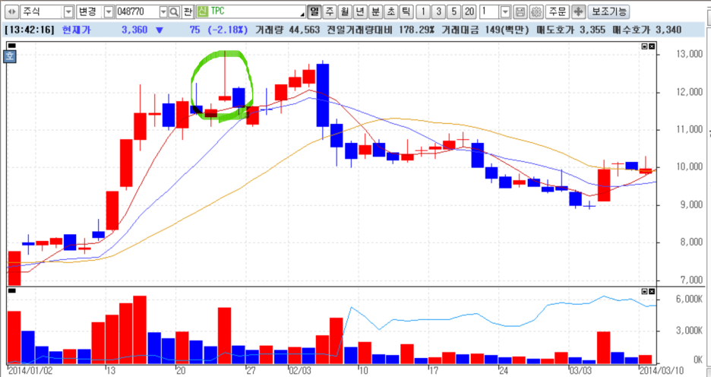Select the 주 weekly chart period

330,12
